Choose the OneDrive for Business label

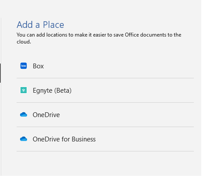click(x=64, y=140)
